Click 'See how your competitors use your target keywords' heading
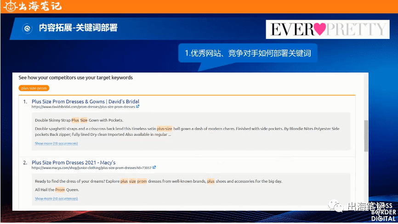Viewport: 398px width, 224px height. [76, 78]
